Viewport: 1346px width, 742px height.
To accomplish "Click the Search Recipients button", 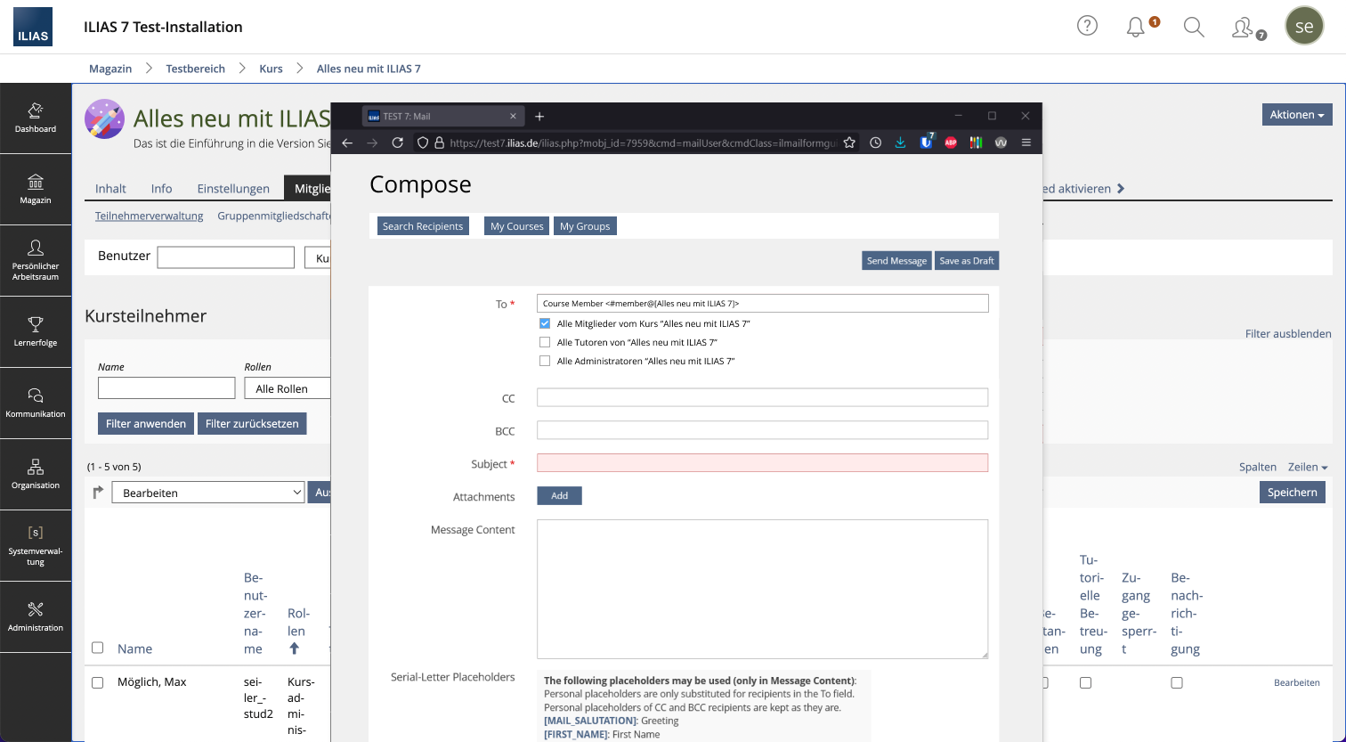I will click(423, 226).
